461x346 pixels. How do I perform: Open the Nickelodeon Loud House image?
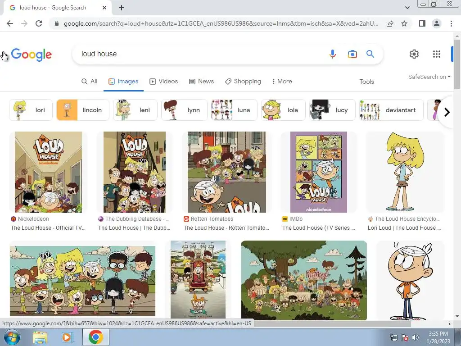tap(48, 172)
